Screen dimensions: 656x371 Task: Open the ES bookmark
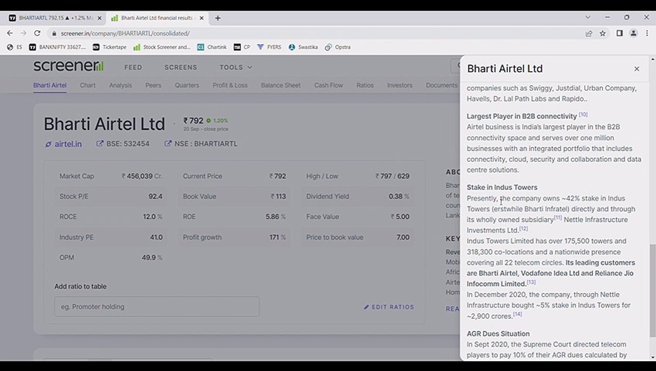[x=15, y=47]
